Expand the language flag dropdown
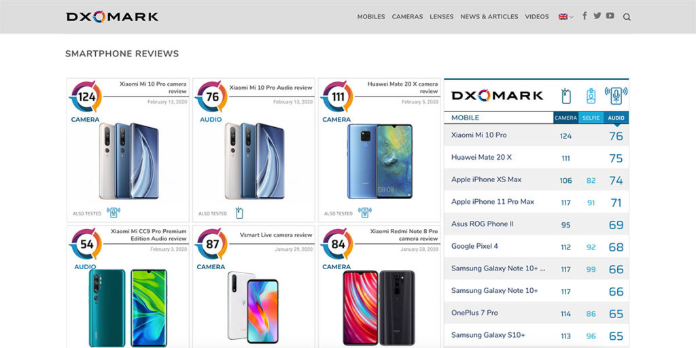 pyautogui.click(x=566, y=17)
